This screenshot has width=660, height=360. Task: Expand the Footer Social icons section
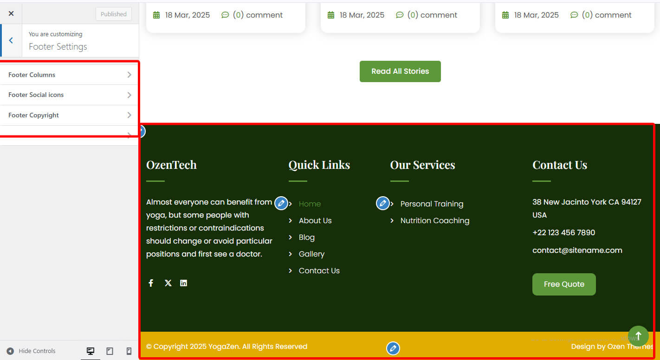tap(69, 95)
